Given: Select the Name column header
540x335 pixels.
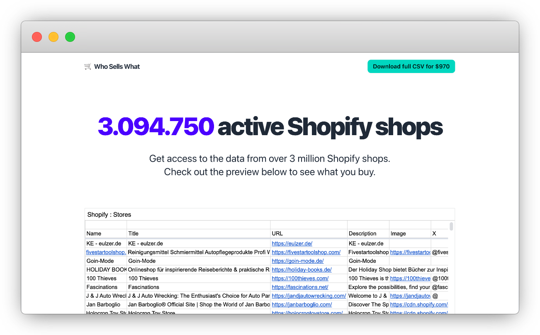Looking at the screenshot, I should [x=106, y=233].
